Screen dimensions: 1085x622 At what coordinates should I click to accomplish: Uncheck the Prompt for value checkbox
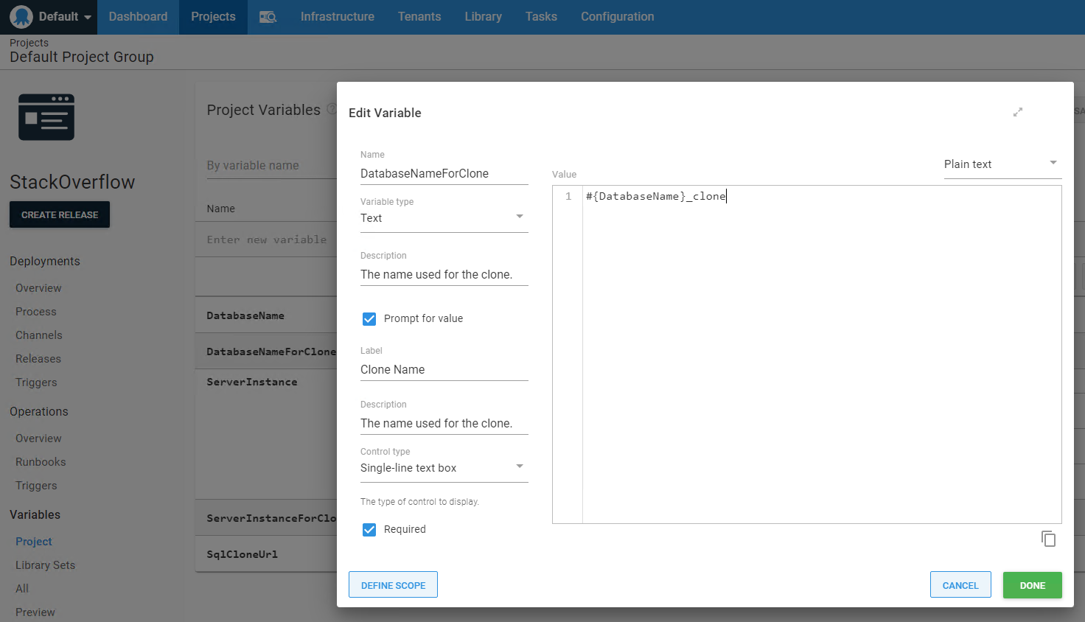(369, 318)
